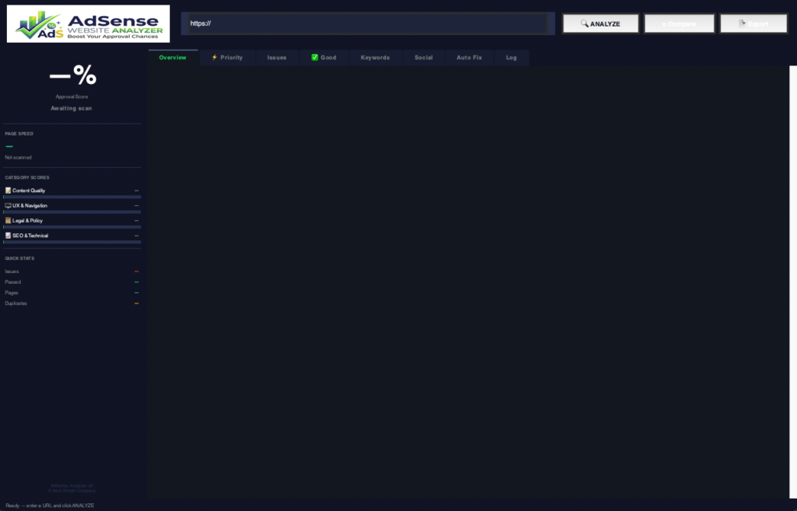
Task: Click the Analyze button
Action: coord(600,23)
